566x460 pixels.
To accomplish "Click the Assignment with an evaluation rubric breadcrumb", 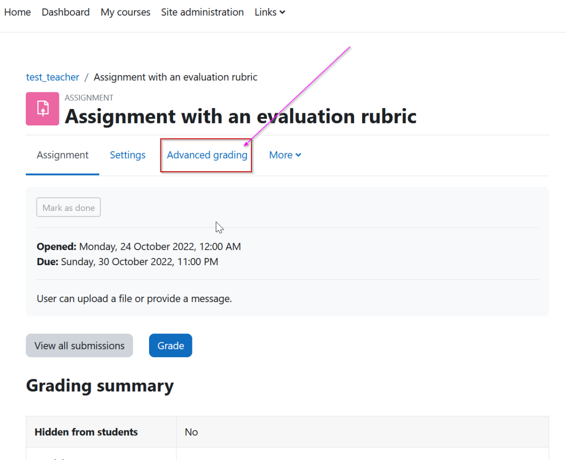I will pyautogui.click(x=175, y=77).
